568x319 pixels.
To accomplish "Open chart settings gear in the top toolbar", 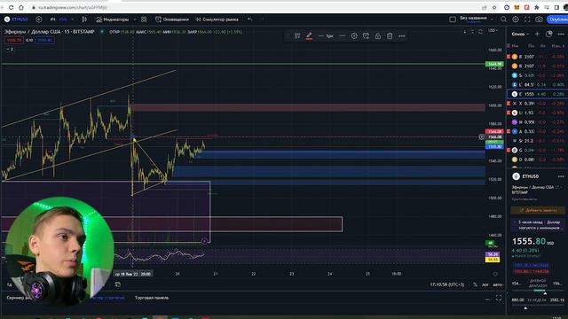I will pyautogui.click(x=516, y=19).
